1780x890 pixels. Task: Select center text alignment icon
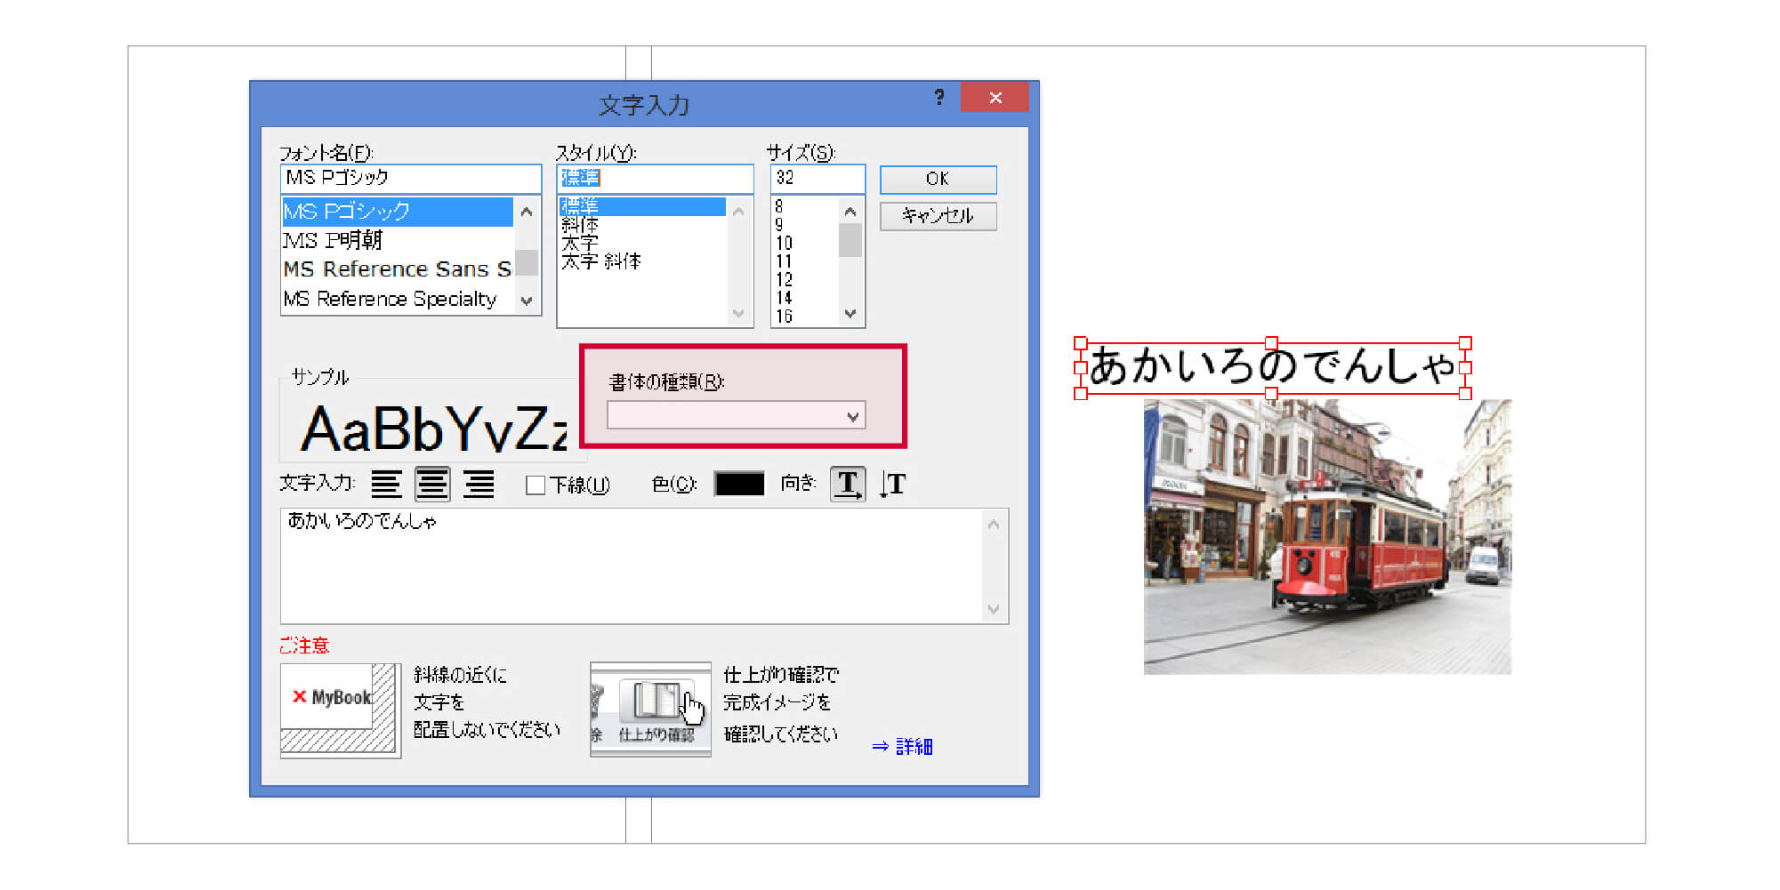click(432, 485)
